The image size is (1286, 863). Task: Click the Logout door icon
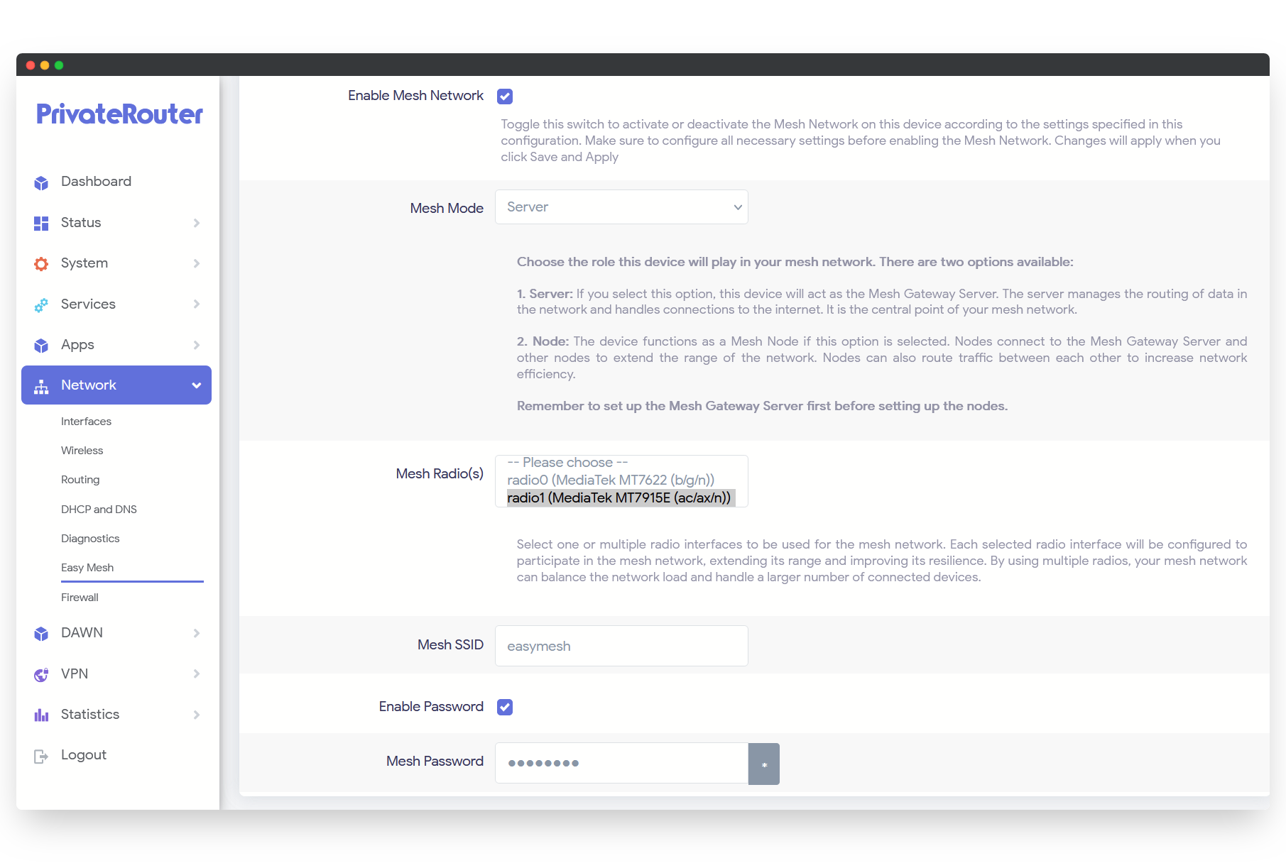pos(41,756)
